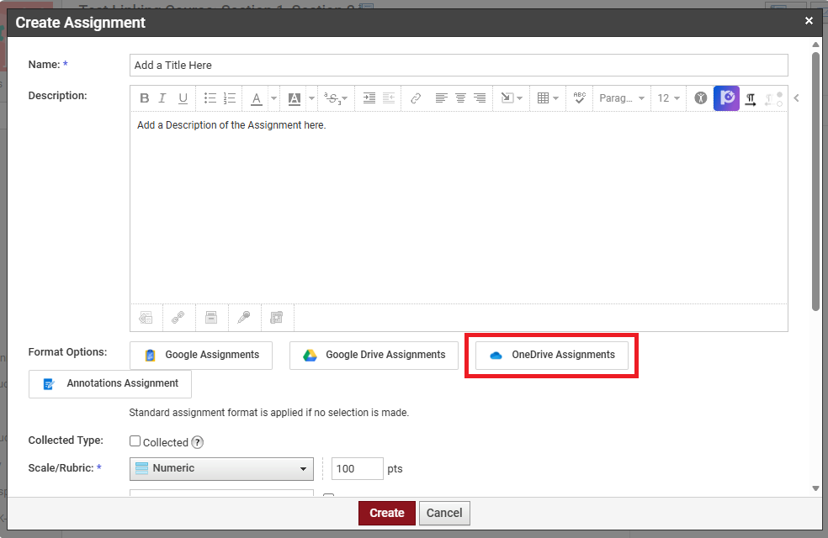Open the accessibility checker icon

[700, 98]
